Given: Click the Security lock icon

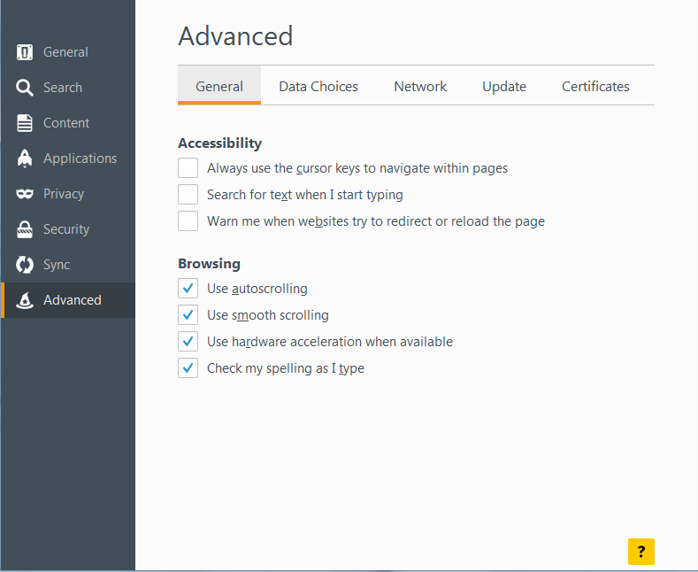Looking at the screenshot, I should [x=25, y=229].
